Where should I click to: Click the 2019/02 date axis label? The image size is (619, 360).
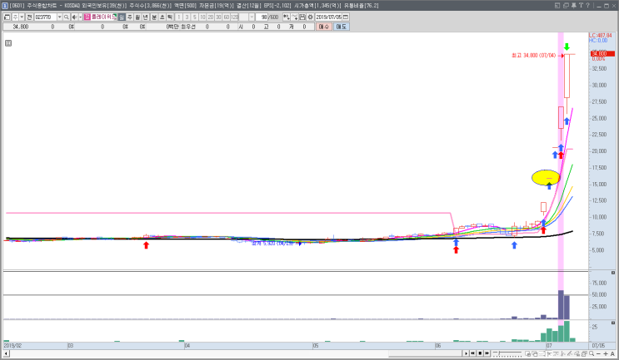[x=12, y=345]
